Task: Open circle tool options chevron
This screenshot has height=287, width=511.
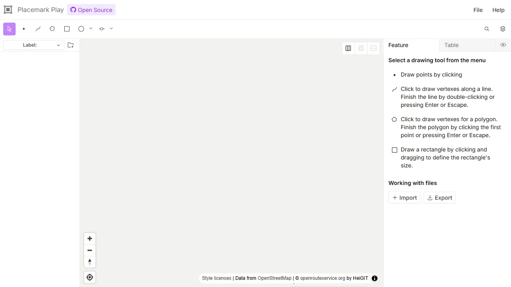Action: [91, 29]
